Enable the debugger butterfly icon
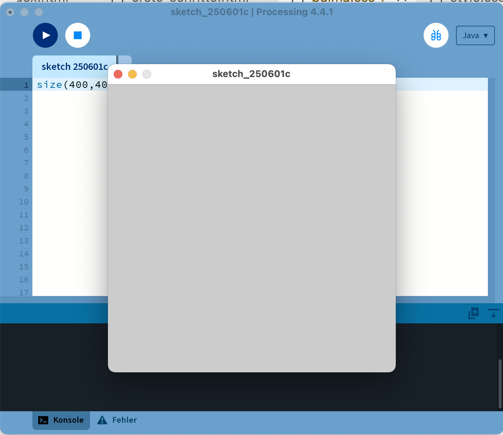 [x=436, y=35]
